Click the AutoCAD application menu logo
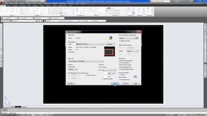Screen dimensions: 207x116 (2, 2)
